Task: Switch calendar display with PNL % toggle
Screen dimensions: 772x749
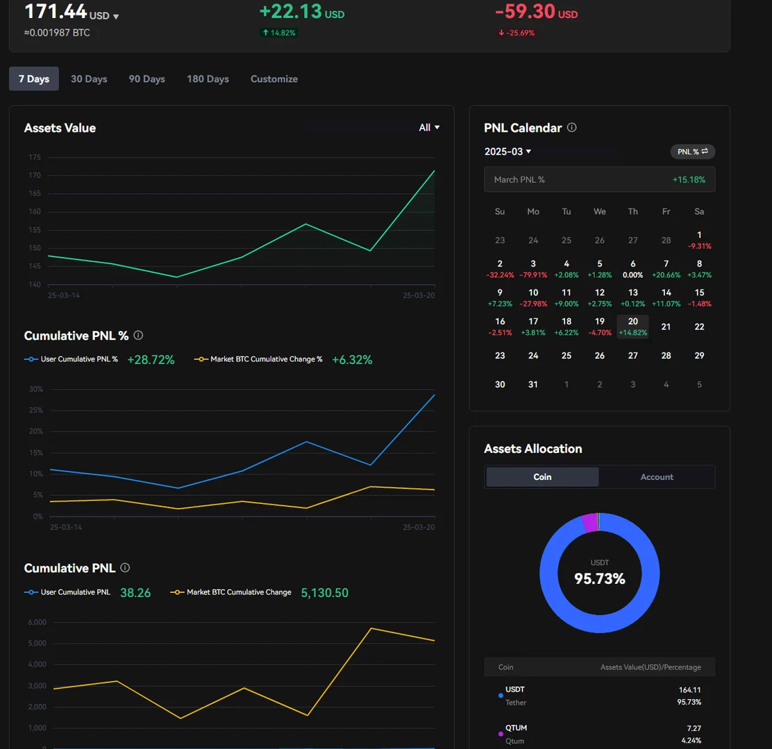Action: 692,151
